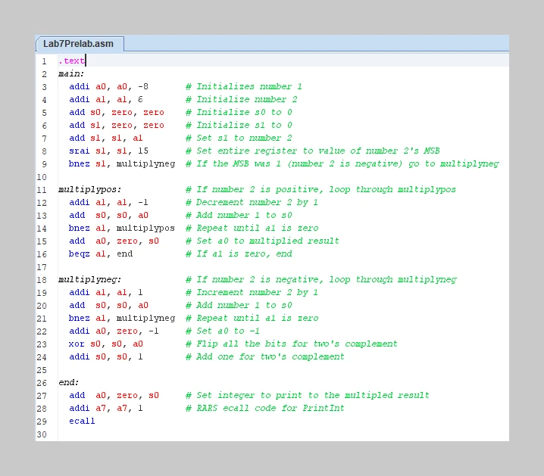Select the Lab7Prelab.asm editor tab

coord(78,44)
